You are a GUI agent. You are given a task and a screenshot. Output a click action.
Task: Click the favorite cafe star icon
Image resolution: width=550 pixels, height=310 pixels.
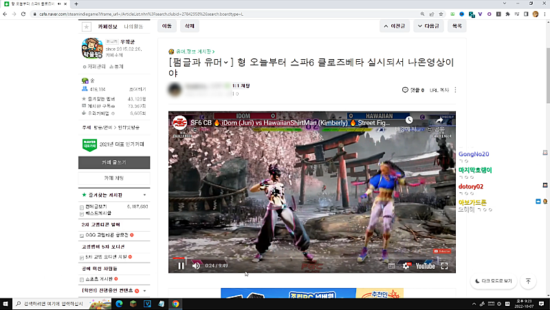pyautogui.click(x=87, y=27)
